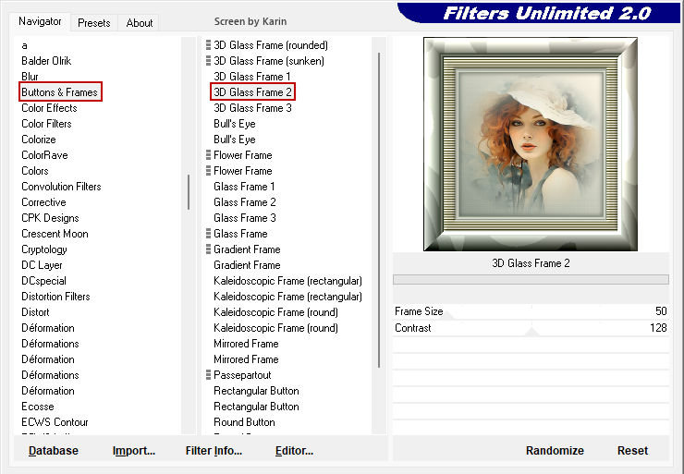Switch to the Presets tab
684x474 pixels.
pos(93,23)
